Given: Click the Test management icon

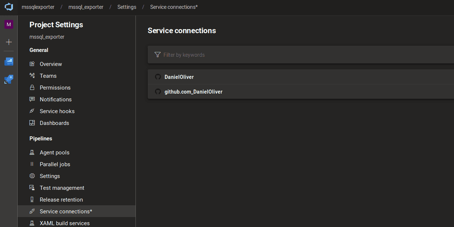Looking at the screenshot, I should click(x=32, y=188).
